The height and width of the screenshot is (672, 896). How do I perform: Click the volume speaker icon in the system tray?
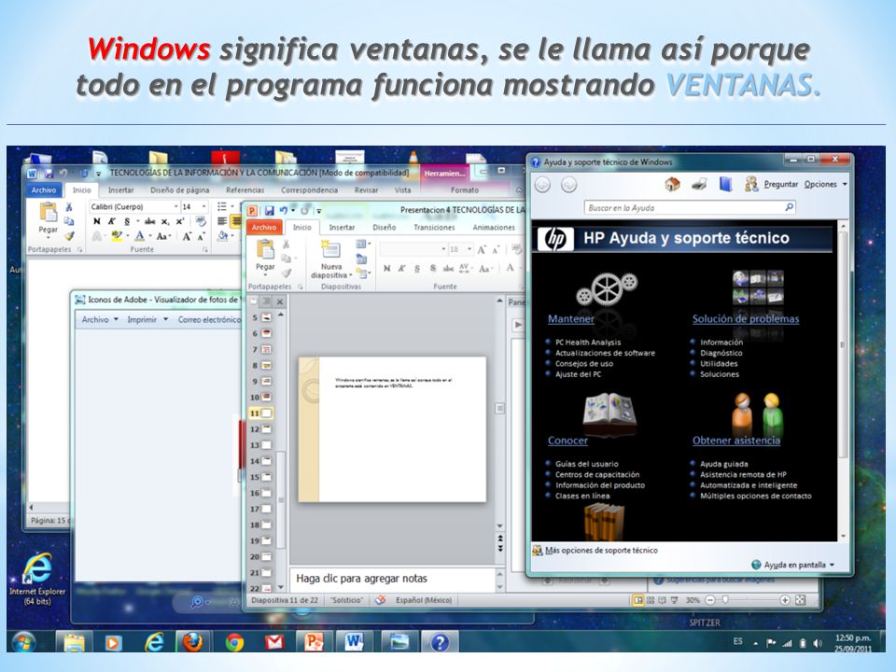coord(818,643)
